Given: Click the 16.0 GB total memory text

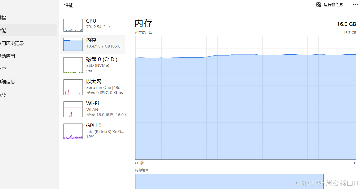Looking at the screenshot, I should [x=346, y=24].
